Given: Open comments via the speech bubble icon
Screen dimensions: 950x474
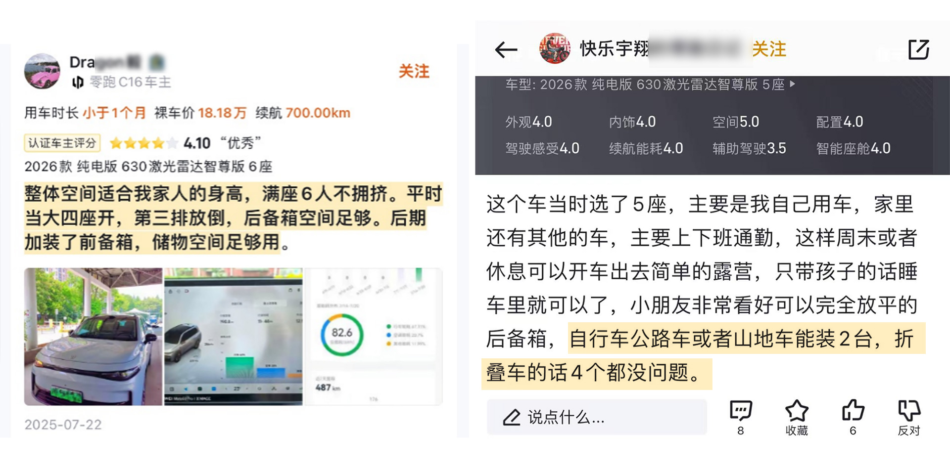Looking at the screenshot, I should point(741,411).
